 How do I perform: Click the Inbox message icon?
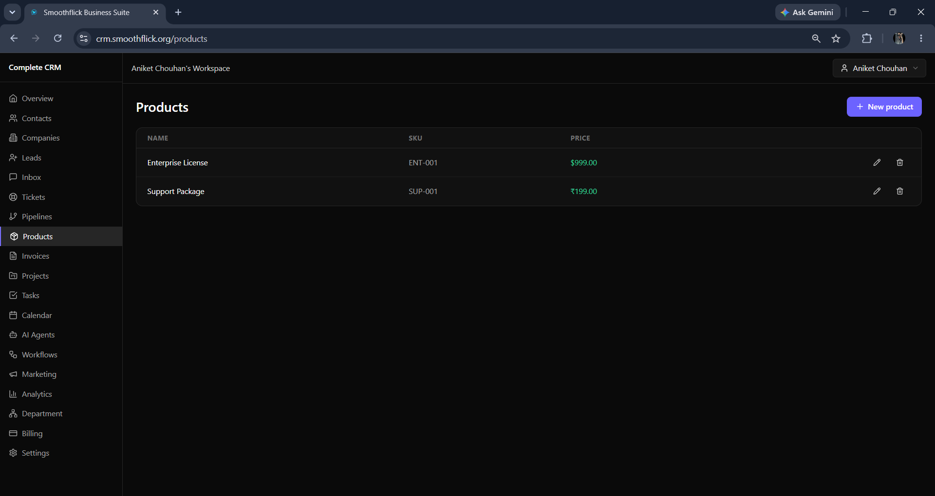13,177
